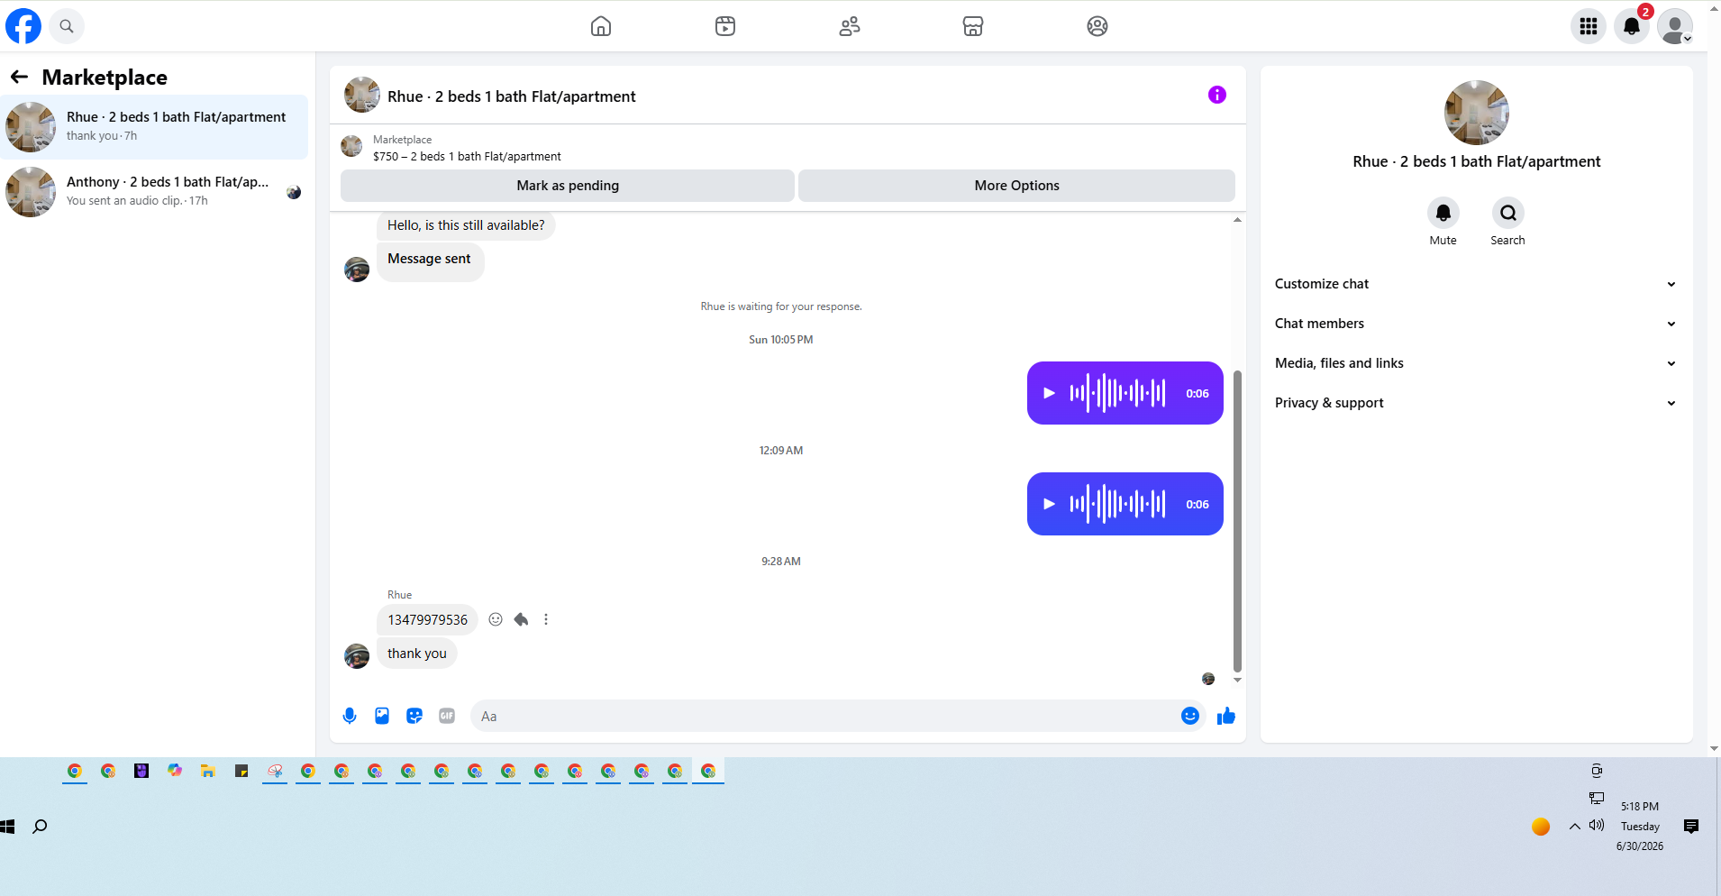Open the network icon in system tray
The height and width of the screenshot is (896, 1721).
click(x=1597, y=799)
